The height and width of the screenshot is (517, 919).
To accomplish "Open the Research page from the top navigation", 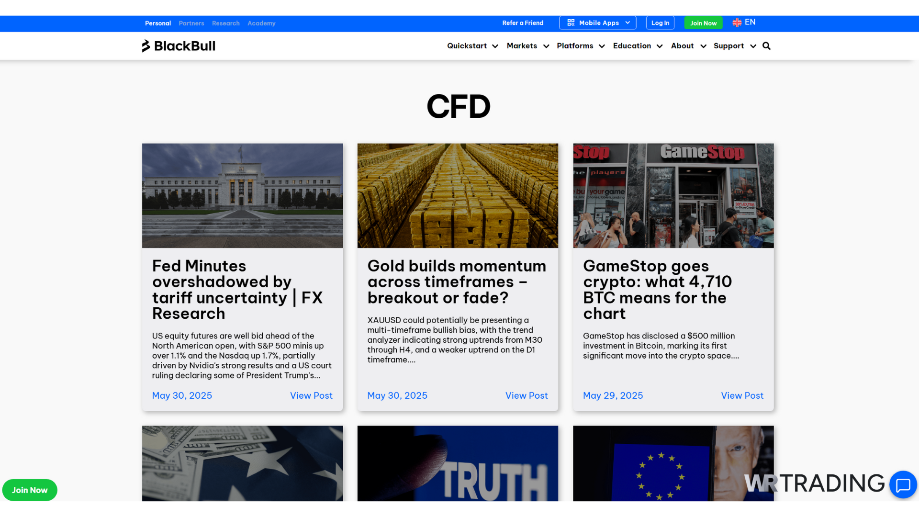I will click(225, 23).
